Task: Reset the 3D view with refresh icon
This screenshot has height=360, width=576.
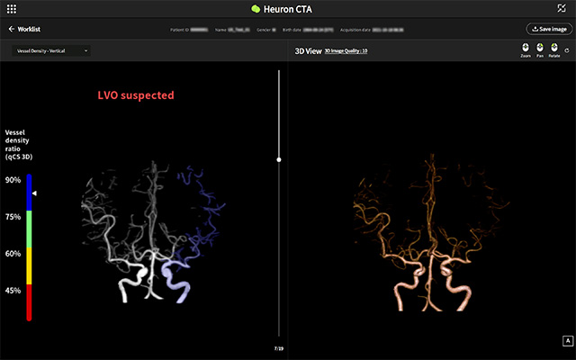Action: point(567,50)
